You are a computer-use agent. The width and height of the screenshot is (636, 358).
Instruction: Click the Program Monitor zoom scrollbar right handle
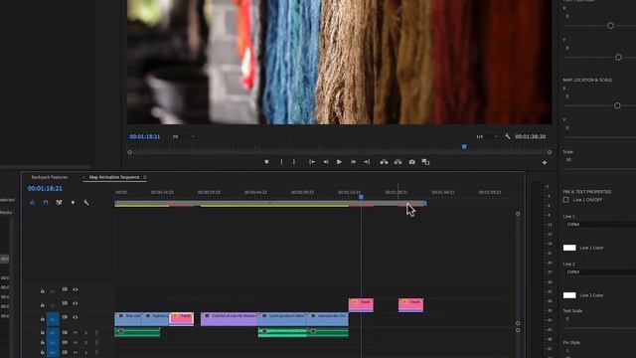[550, 152]
